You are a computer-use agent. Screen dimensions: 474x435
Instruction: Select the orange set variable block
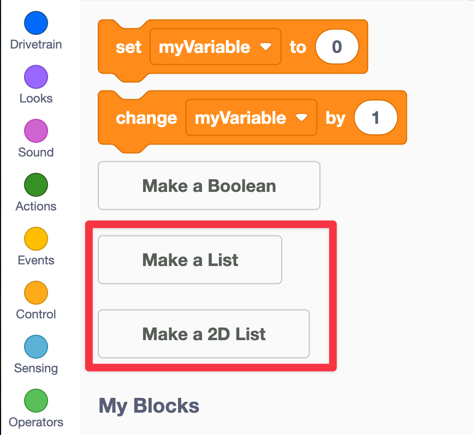[128, 47]
